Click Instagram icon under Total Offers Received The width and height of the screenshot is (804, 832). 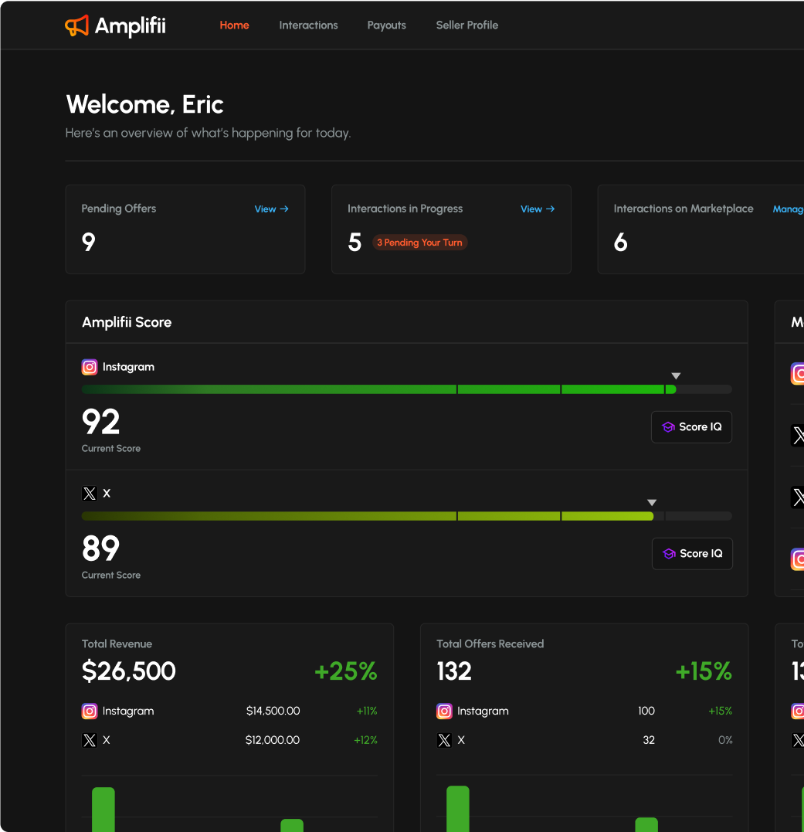(444, 711)
